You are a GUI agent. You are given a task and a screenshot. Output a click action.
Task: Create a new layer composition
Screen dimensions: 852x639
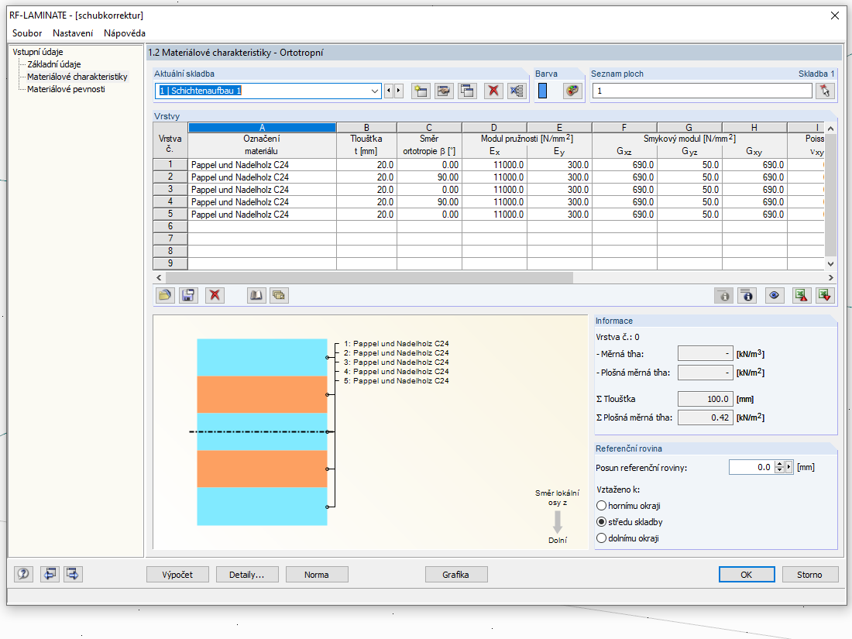click(421, 91)
